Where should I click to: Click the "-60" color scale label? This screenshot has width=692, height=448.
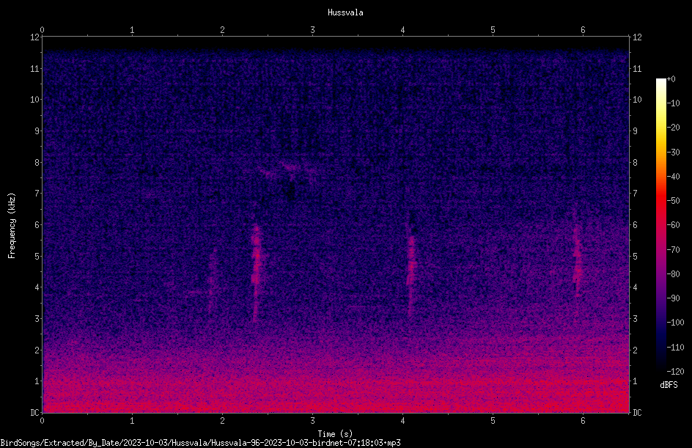[673, 225]
